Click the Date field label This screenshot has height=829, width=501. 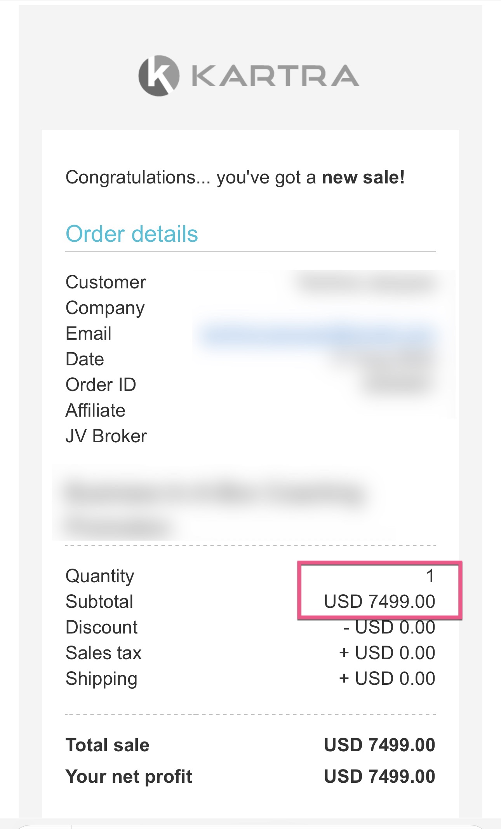[85, 359]
